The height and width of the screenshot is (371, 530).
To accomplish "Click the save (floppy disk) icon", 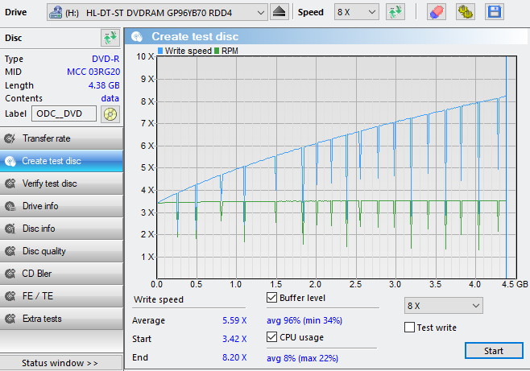I will coord(494,12).
